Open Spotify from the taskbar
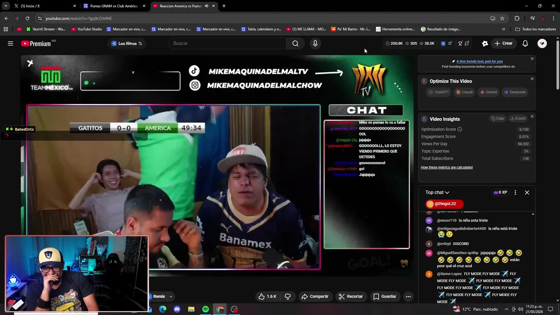Viewport: 560px width, 315px height. (x=206, y=309)
